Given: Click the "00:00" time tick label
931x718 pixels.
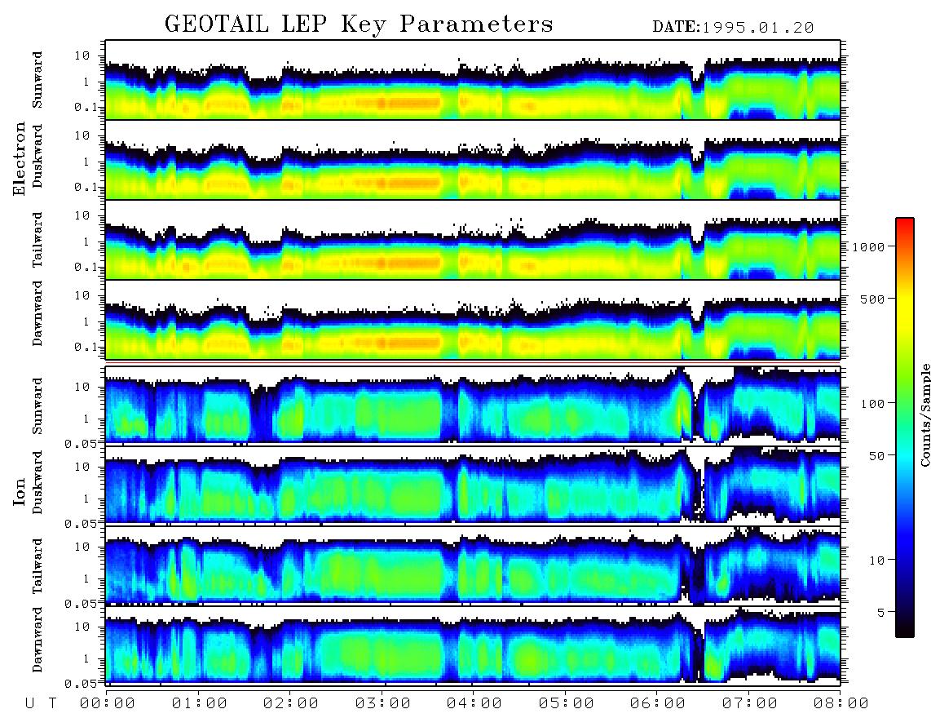Looking at the screenshot, I should click(x=108, y=704).
